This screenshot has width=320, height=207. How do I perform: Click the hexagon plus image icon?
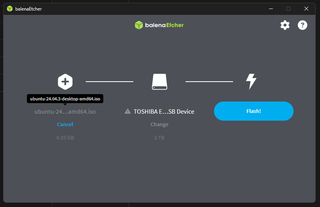[65, 82]
